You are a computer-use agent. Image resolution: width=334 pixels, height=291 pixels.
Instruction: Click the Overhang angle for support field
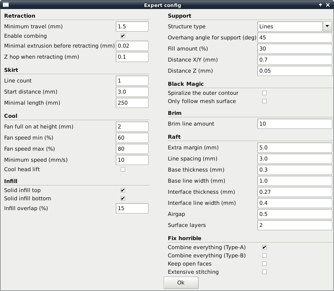pos(295,37)
